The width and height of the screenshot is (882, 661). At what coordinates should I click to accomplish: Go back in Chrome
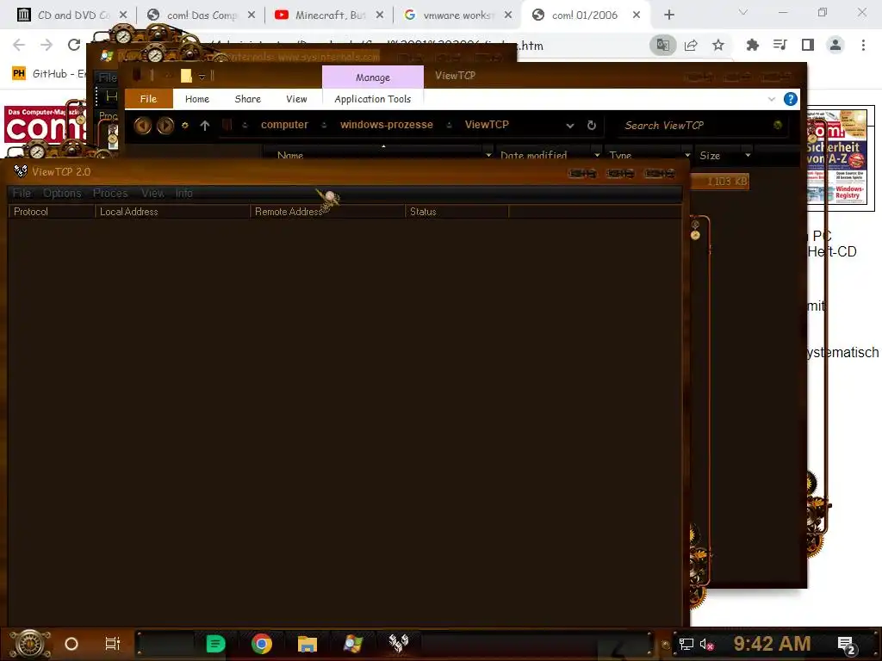[x=19, y=45]
